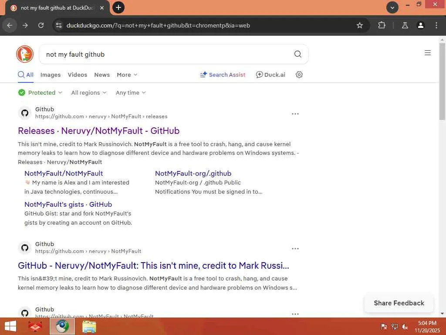Screen dimensions: 446x335
Task: Switch to Images tab
Action: 51,75
